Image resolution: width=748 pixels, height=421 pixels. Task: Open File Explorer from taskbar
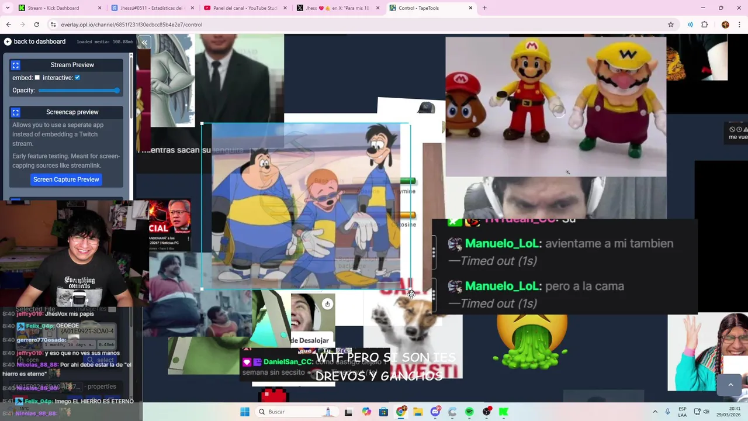point(418,412)
